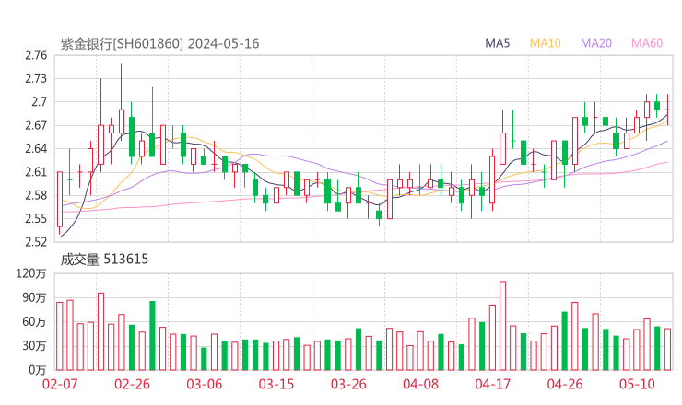Click the 03-06 date axis label

204,384
